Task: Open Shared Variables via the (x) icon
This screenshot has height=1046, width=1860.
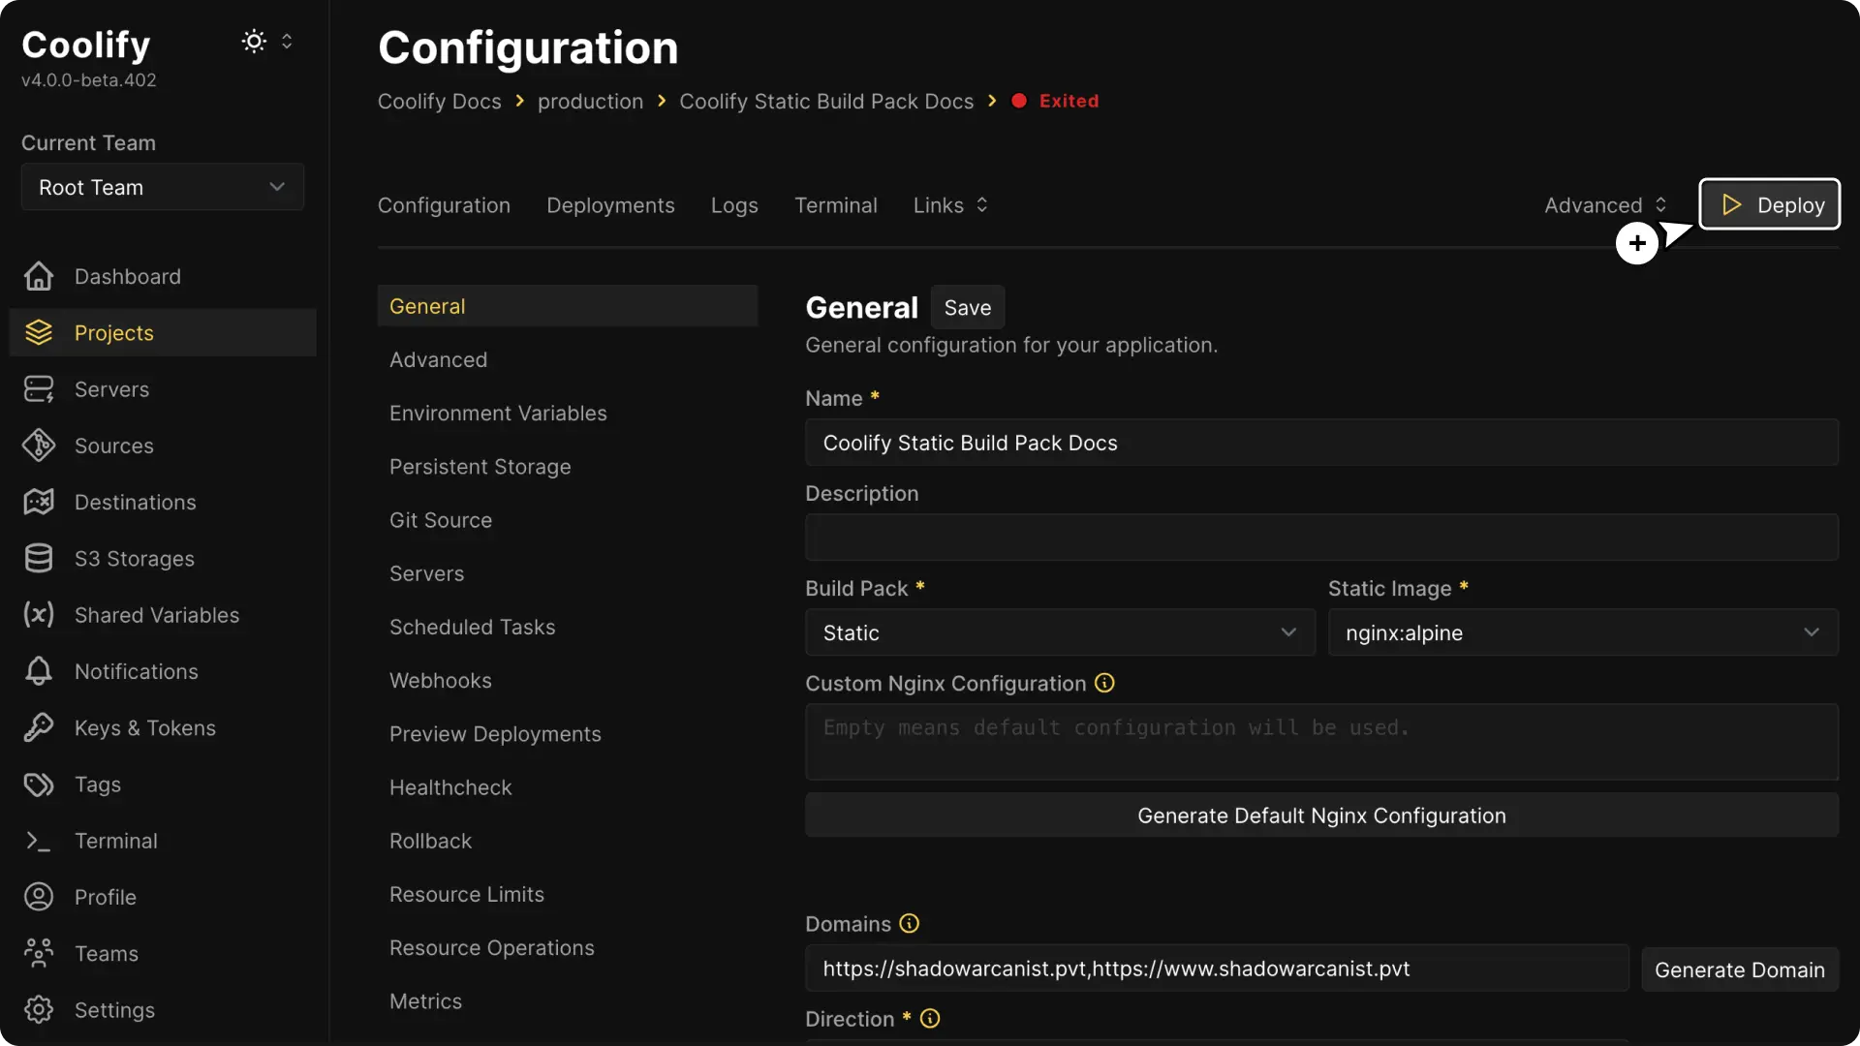Action: (x=37, y=615)
